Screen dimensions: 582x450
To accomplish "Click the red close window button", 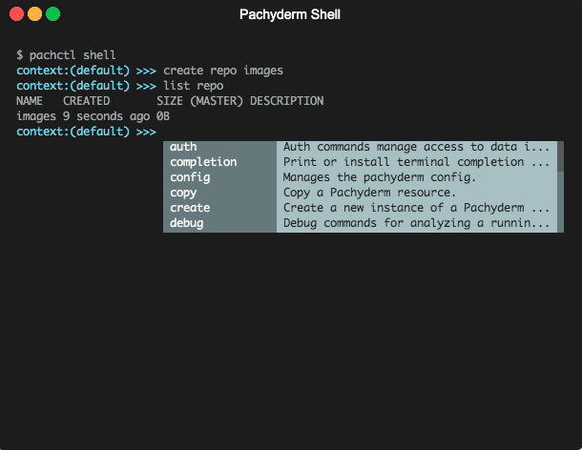I will (x=17, y=14).
